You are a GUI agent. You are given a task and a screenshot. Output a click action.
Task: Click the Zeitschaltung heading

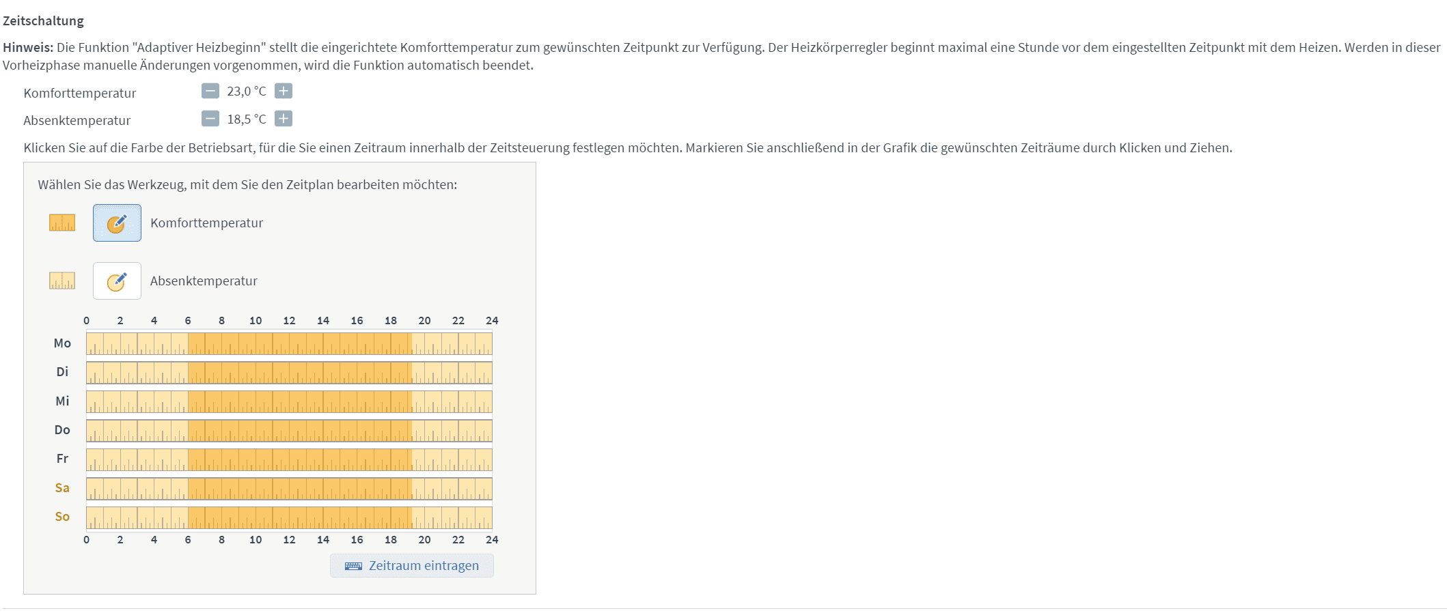coord(44,20)
